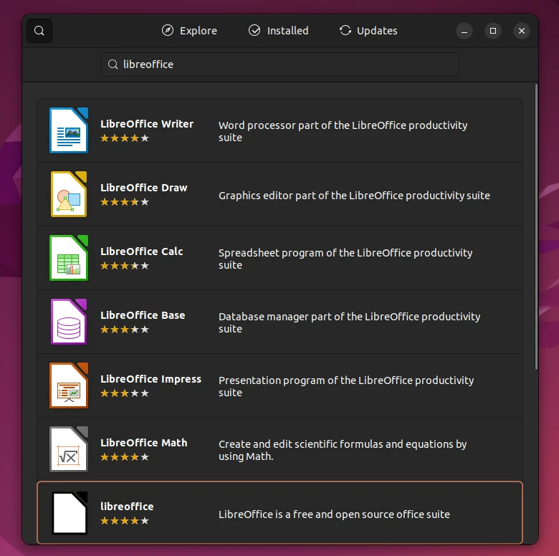Open the LibreOffice Math app icon

point(69,449)
